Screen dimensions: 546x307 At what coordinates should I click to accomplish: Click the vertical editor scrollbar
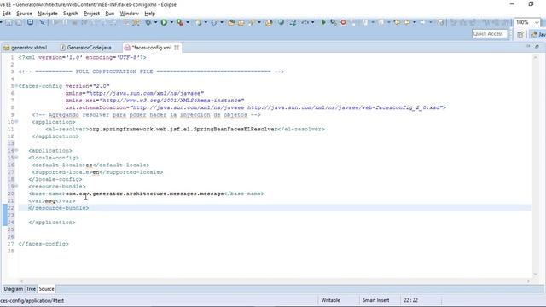pos(536,165)
